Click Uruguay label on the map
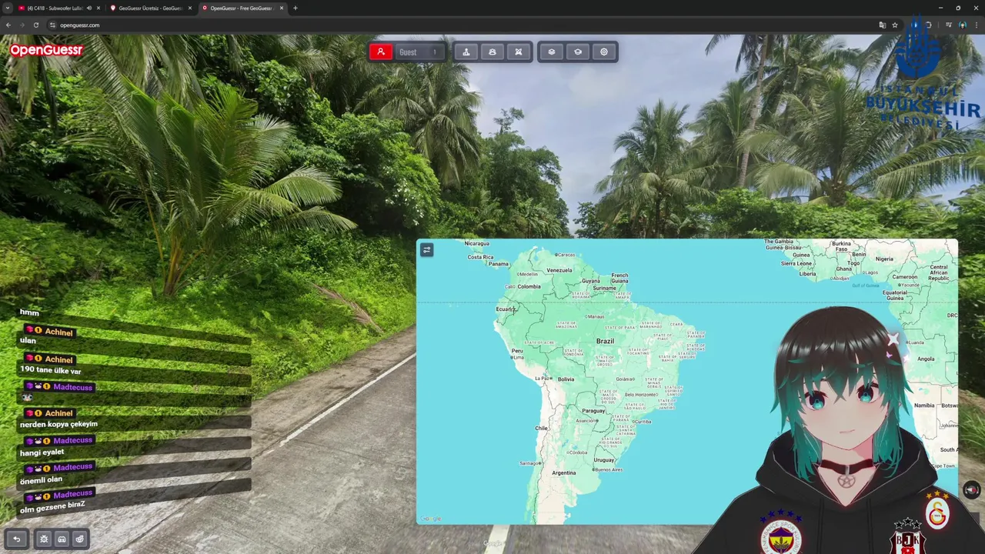The width and height of the screenshot is (985, 554). [x=604, y=460]
